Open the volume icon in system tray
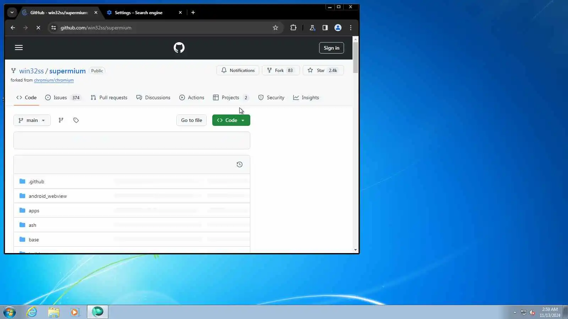Image resolution: width=568 pixels, height=319 pixels. point(532,312)
